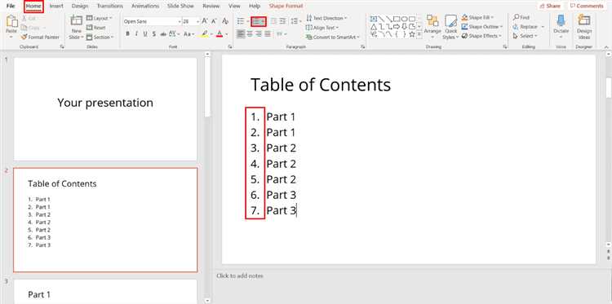The height and width of the screenshot is (304, 612).
Task: Open the Open Sans font dropdown
Action: point(180,22)
